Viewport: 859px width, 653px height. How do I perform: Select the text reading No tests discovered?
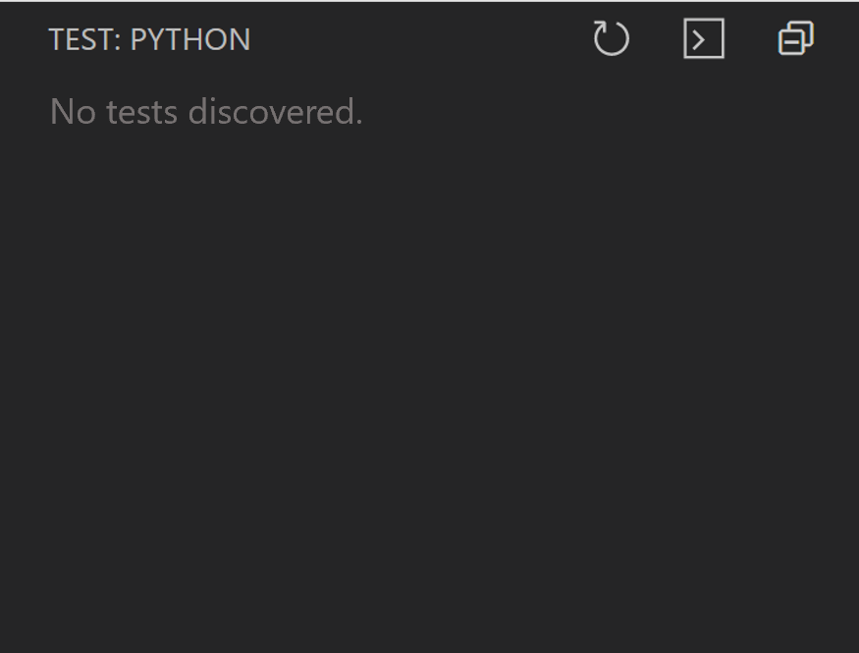tap(205, 111)
